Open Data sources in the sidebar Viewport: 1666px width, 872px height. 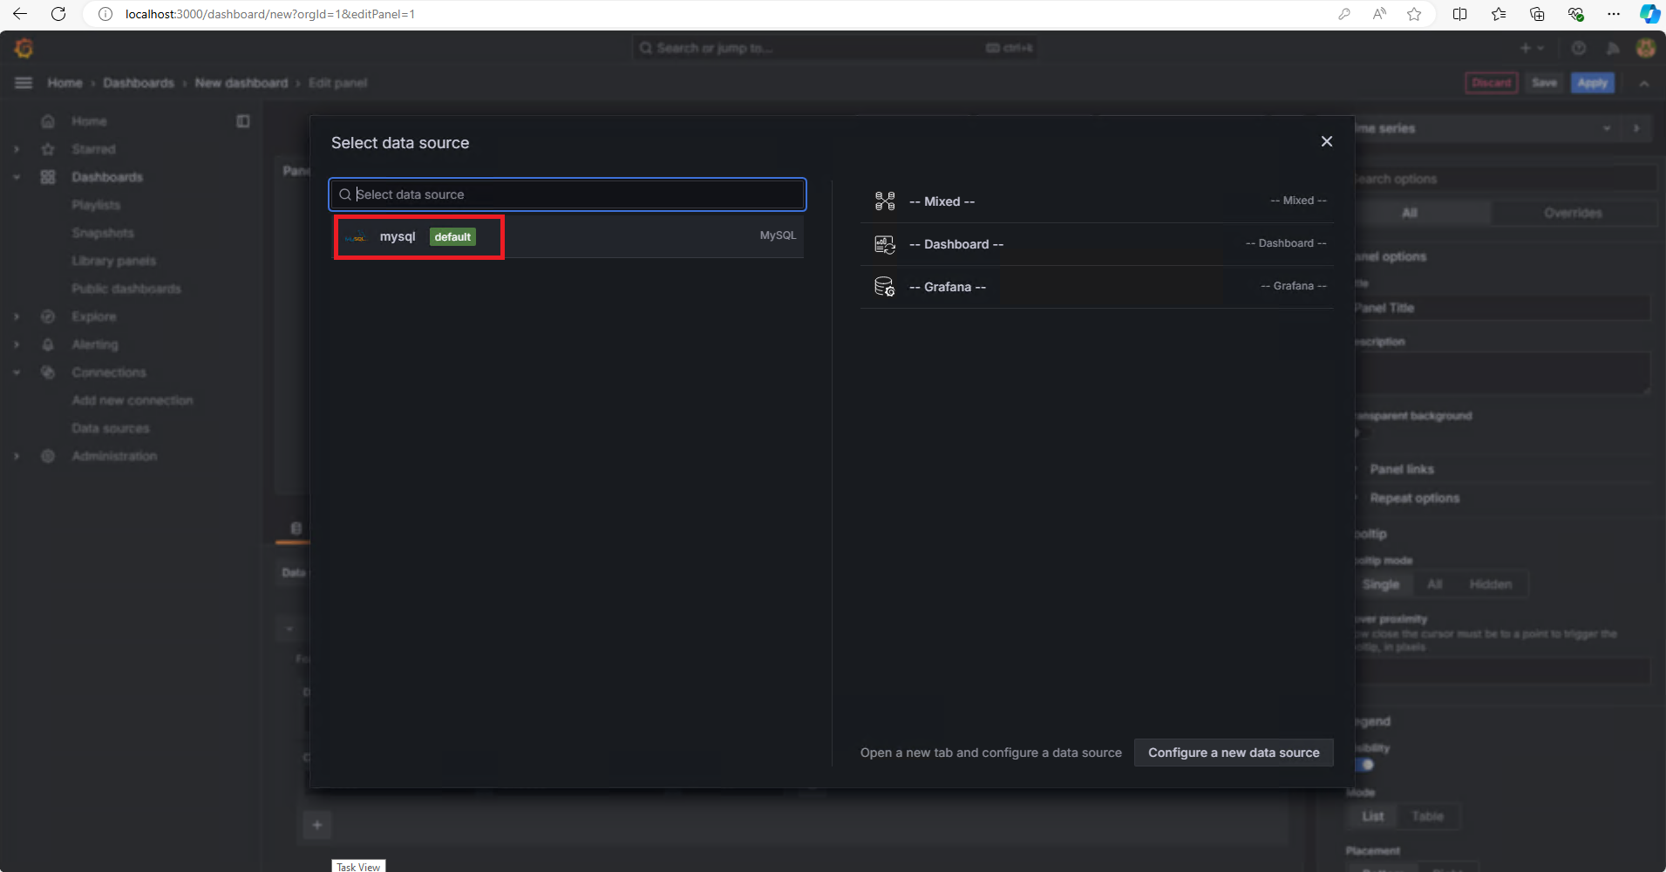point(111,428)
